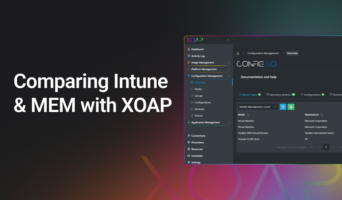
Task: Click the Overview breadcrumb chip
Action: pos(292,53)
